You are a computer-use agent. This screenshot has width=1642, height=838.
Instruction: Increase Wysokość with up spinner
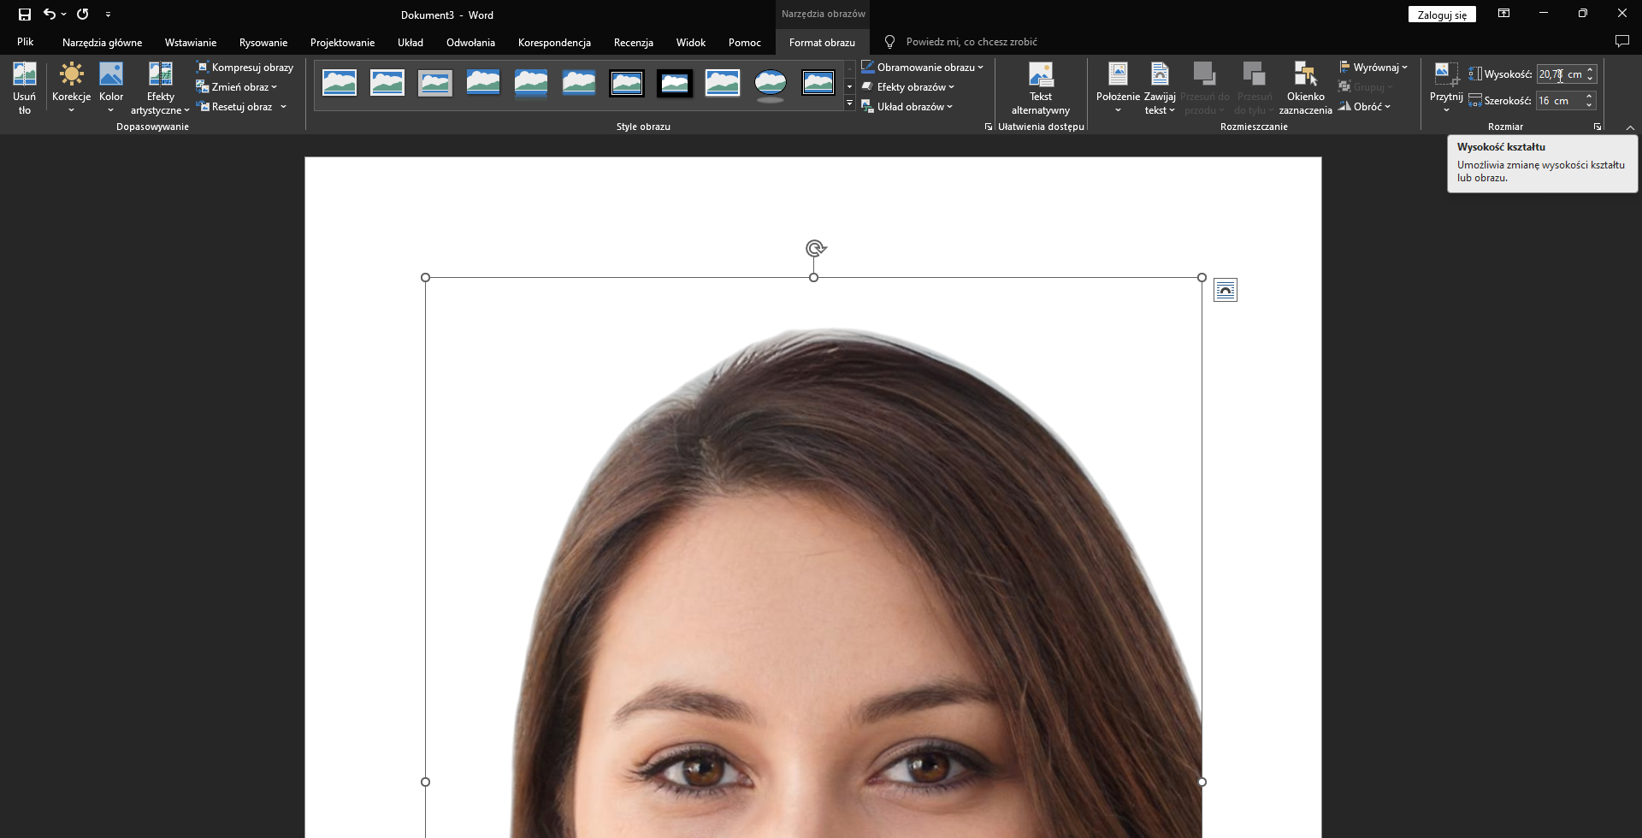1590,70
